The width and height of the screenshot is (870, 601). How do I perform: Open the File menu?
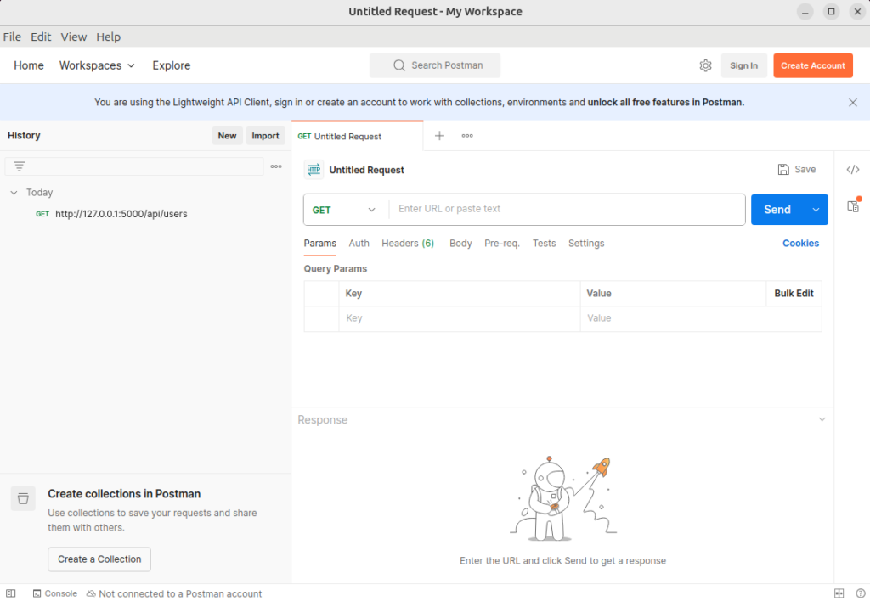pos(12,37)
